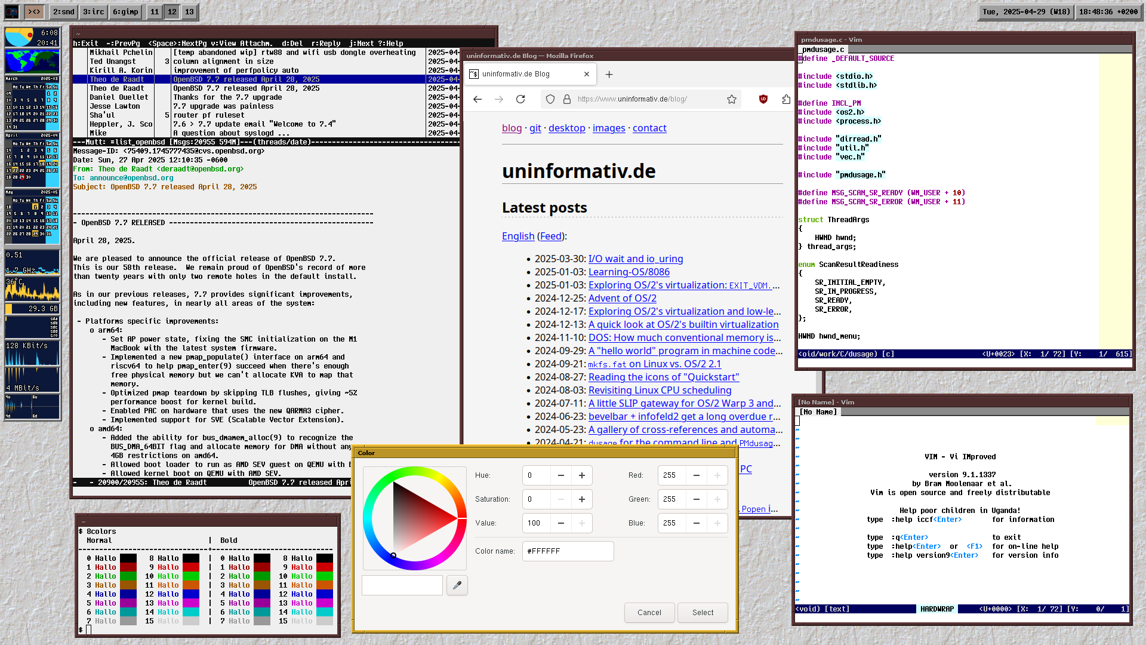The image size is (1146, 645).
Task: Decrease the Blue value
Action: [x=697, y=523]
